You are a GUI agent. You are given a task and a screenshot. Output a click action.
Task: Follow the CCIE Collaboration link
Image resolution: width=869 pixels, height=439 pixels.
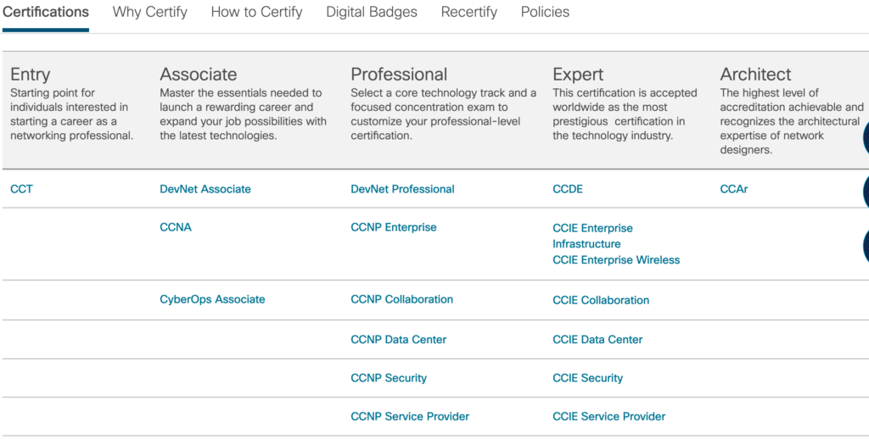pos(601,300)
